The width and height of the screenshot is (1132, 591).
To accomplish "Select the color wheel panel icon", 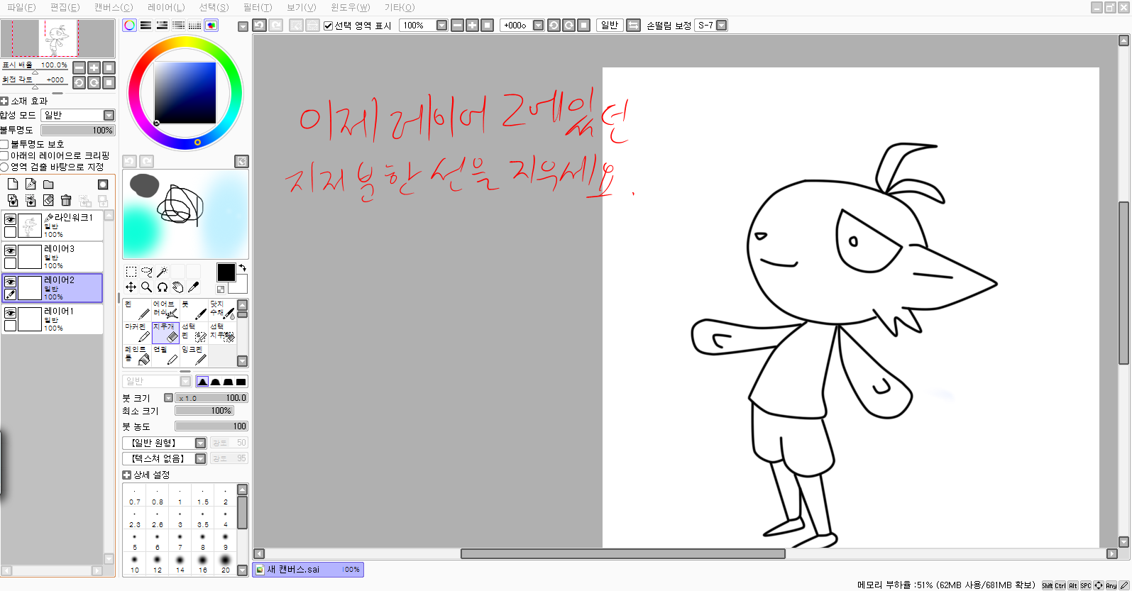I will pos(129,26).
